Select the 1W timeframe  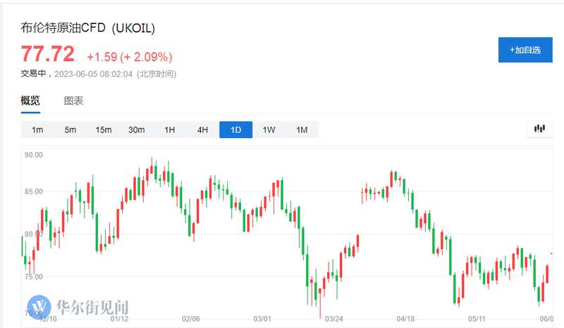[x=269, y=130]
